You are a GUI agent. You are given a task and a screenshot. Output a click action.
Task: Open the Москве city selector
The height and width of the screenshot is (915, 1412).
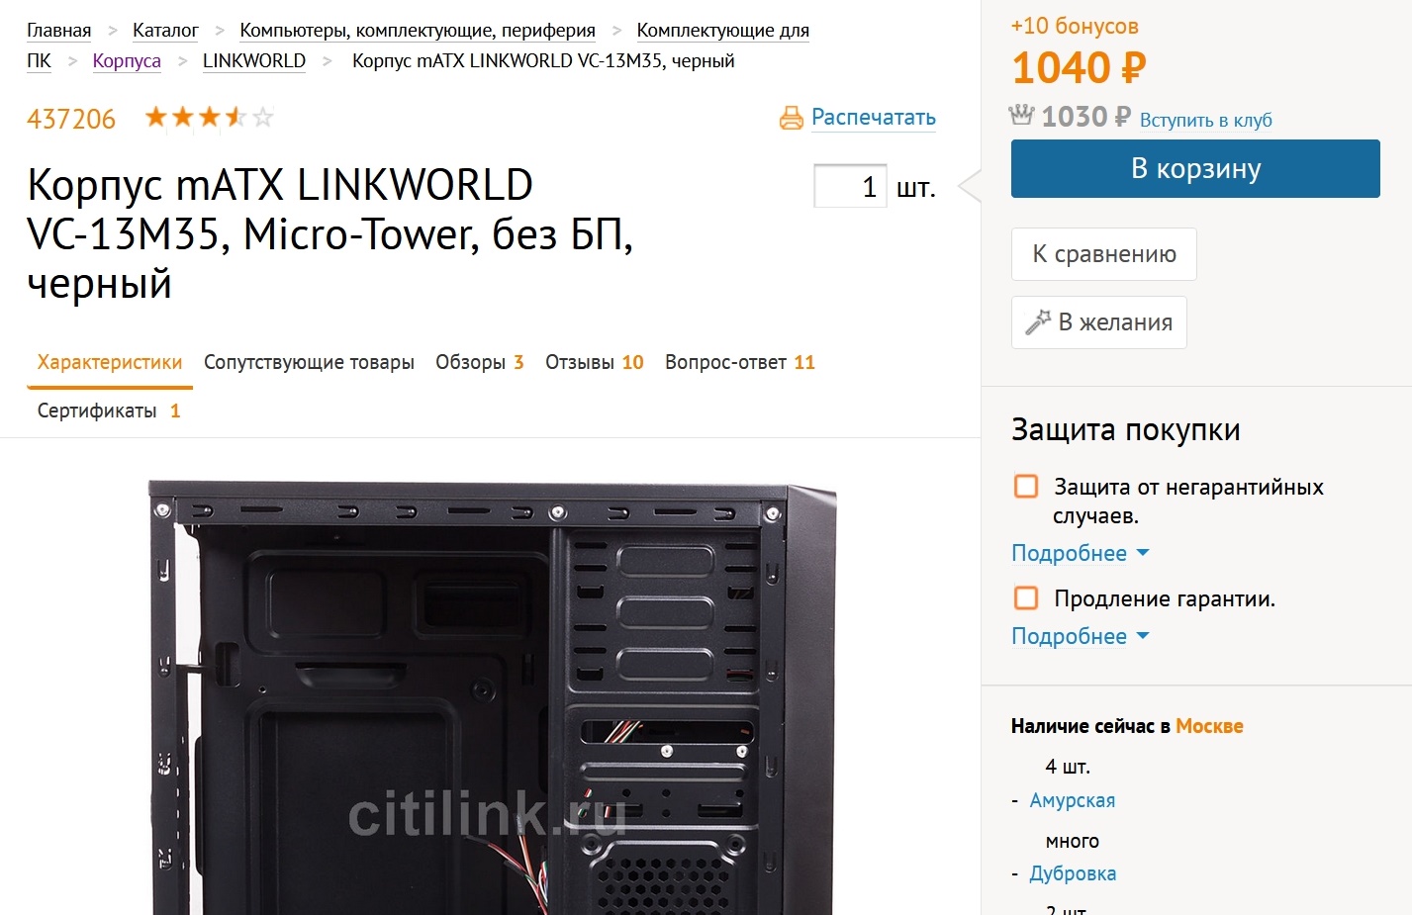tap(1209, 726)
